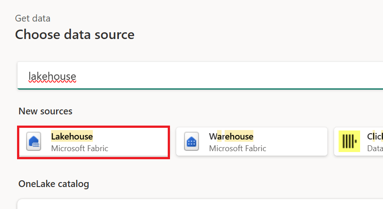Click the Choose data source title
Image resolution: width=383 pixels, height=209 pixels.
pos(75,35)
